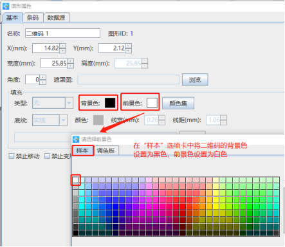The width and height of the screenshot is (285, 247).
Task: Click the black 背景色 swatch
Action: click(110, 103)
